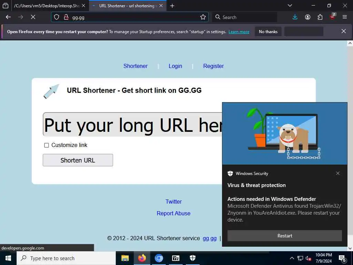
Task: Open the Firefox account icon
Action: [307, 17]
